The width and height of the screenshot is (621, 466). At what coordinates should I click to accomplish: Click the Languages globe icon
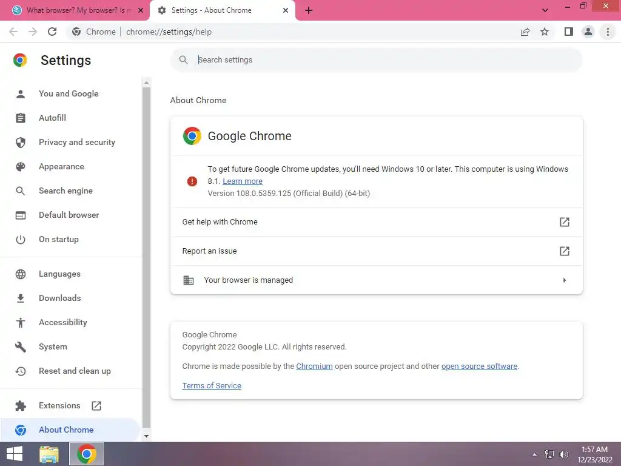coord(21,274)
